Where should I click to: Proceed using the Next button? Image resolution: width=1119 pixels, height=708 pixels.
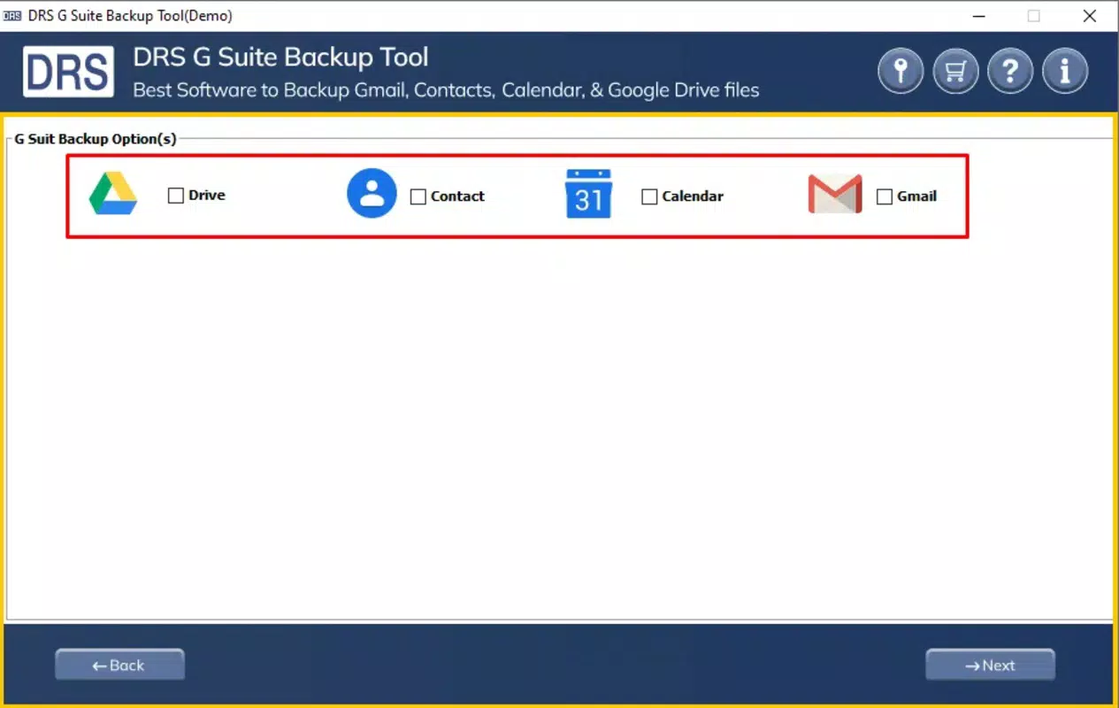tap(990, 665)
